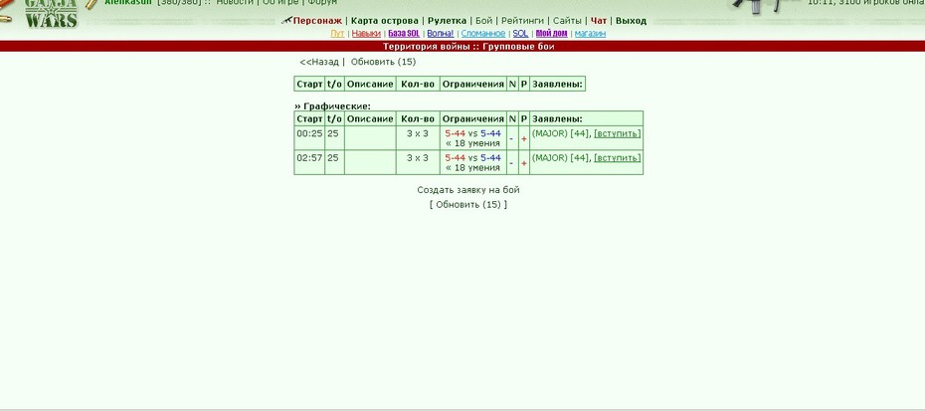The height and width of the screenshot is (411, 925).
Task: Click the red plus in 02:57 row
Action: 524,163
